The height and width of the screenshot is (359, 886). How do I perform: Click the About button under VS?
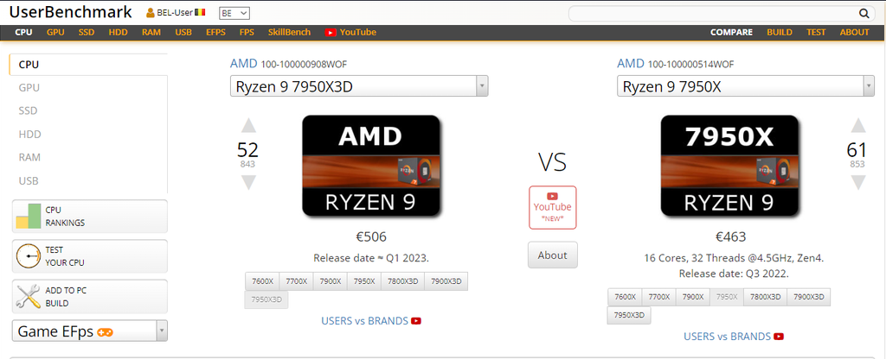click(553, 255)
